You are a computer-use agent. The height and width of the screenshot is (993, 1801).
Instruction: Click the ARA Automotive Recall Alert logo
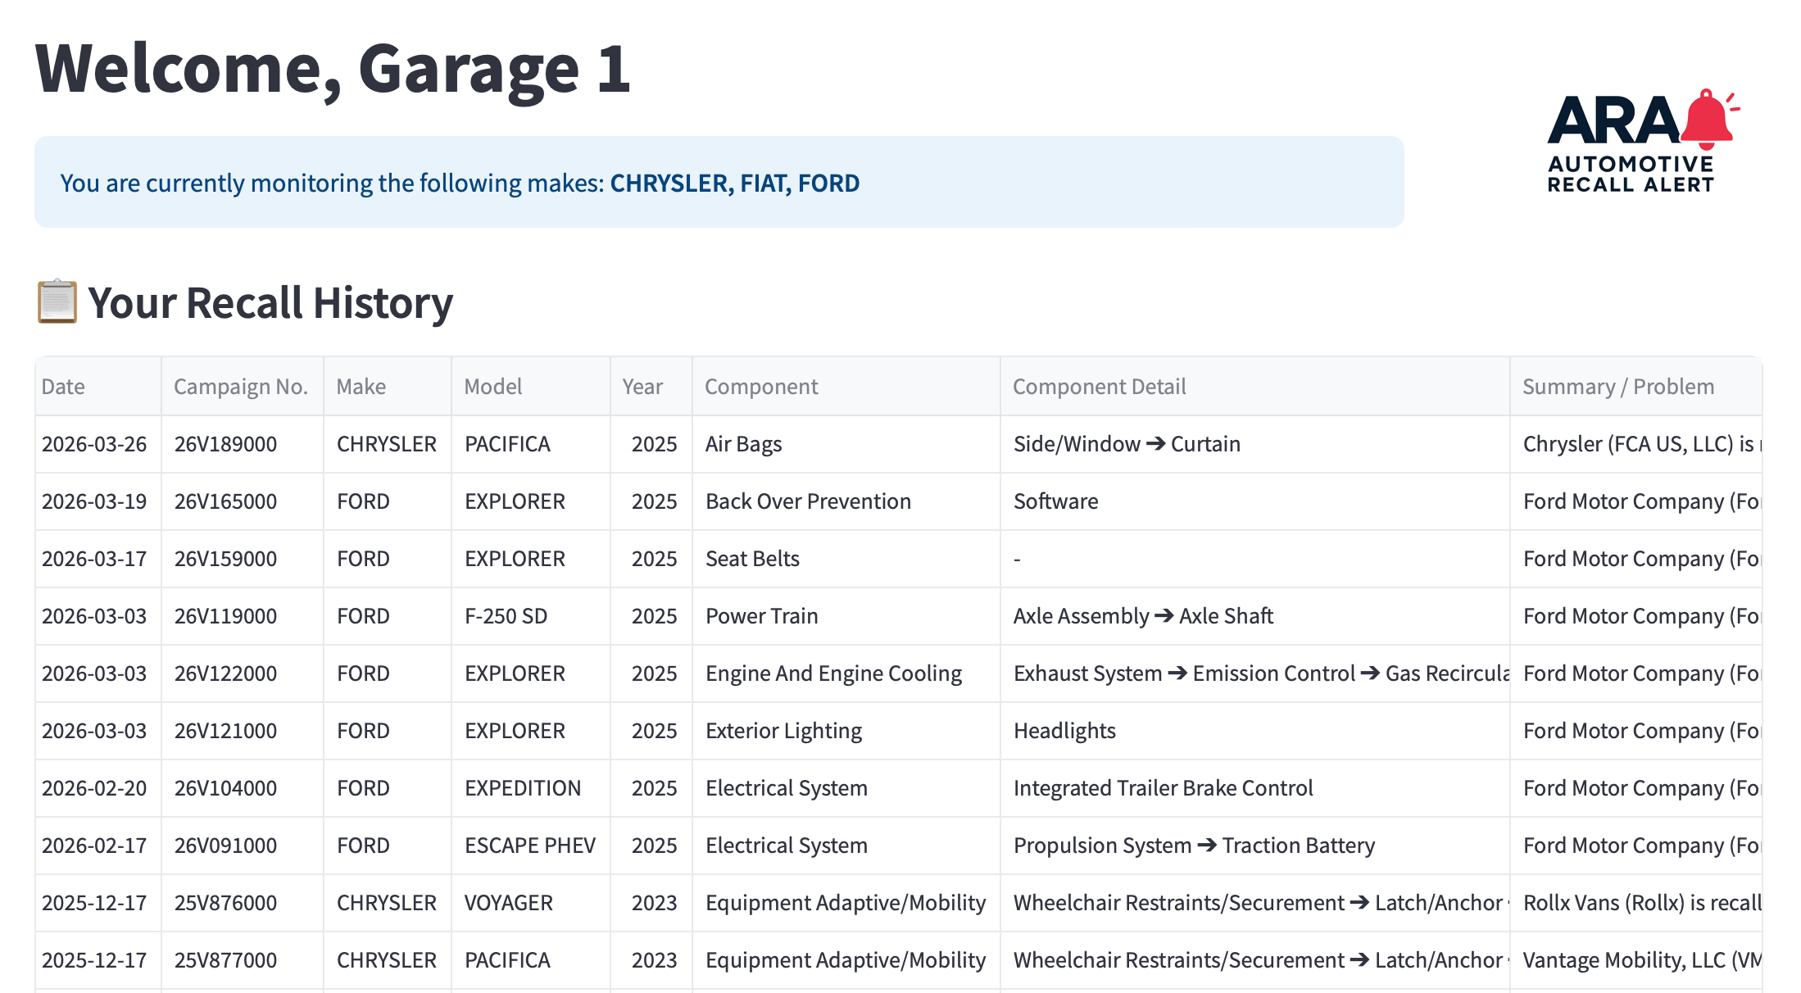(1643, 141)
